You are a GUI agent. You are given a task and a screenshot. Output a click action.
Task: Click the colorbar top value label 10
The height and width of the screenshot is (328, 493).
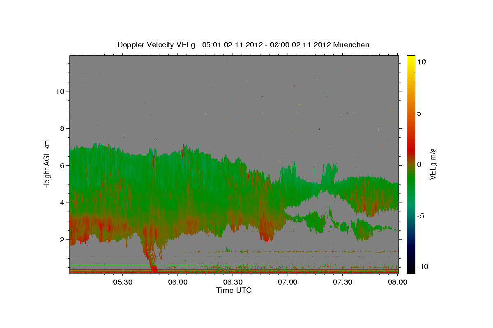coord(422,62)
